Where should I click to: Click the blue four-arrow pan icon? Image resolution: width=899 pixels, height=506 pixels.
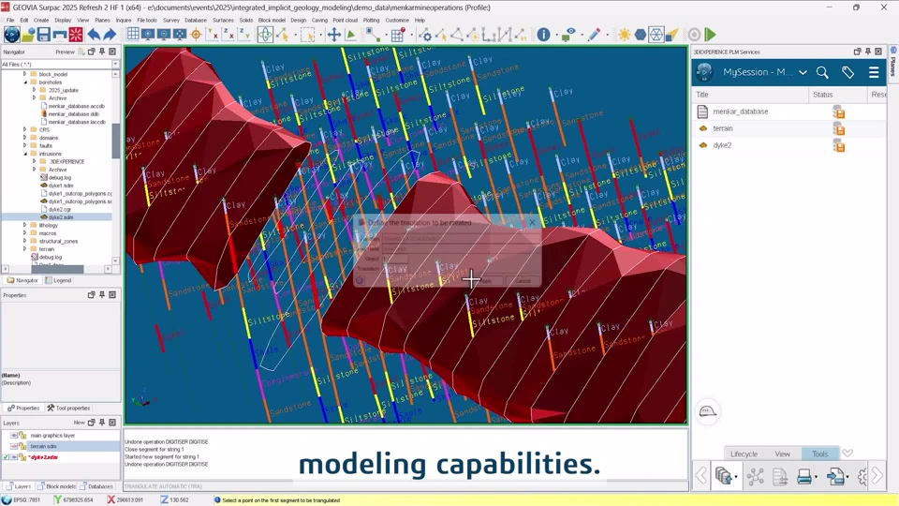pyautogui.click(x=334, y=35)
